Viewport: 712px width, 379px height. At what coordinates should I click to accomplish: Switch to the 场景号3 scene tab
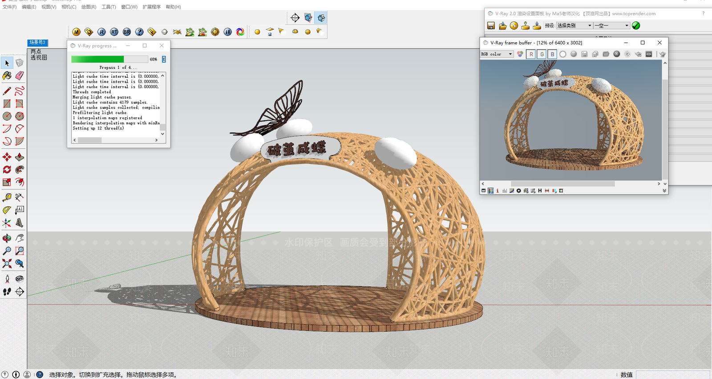[x=37, y=43]
